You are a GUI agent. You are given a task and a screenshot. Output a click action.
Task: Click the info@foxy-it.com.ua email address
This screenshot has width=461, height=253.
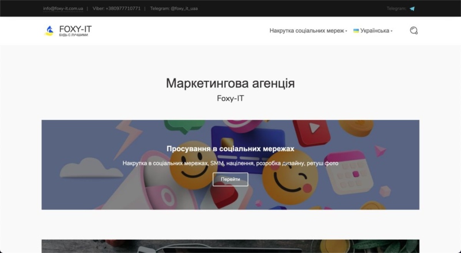point(63,9)
